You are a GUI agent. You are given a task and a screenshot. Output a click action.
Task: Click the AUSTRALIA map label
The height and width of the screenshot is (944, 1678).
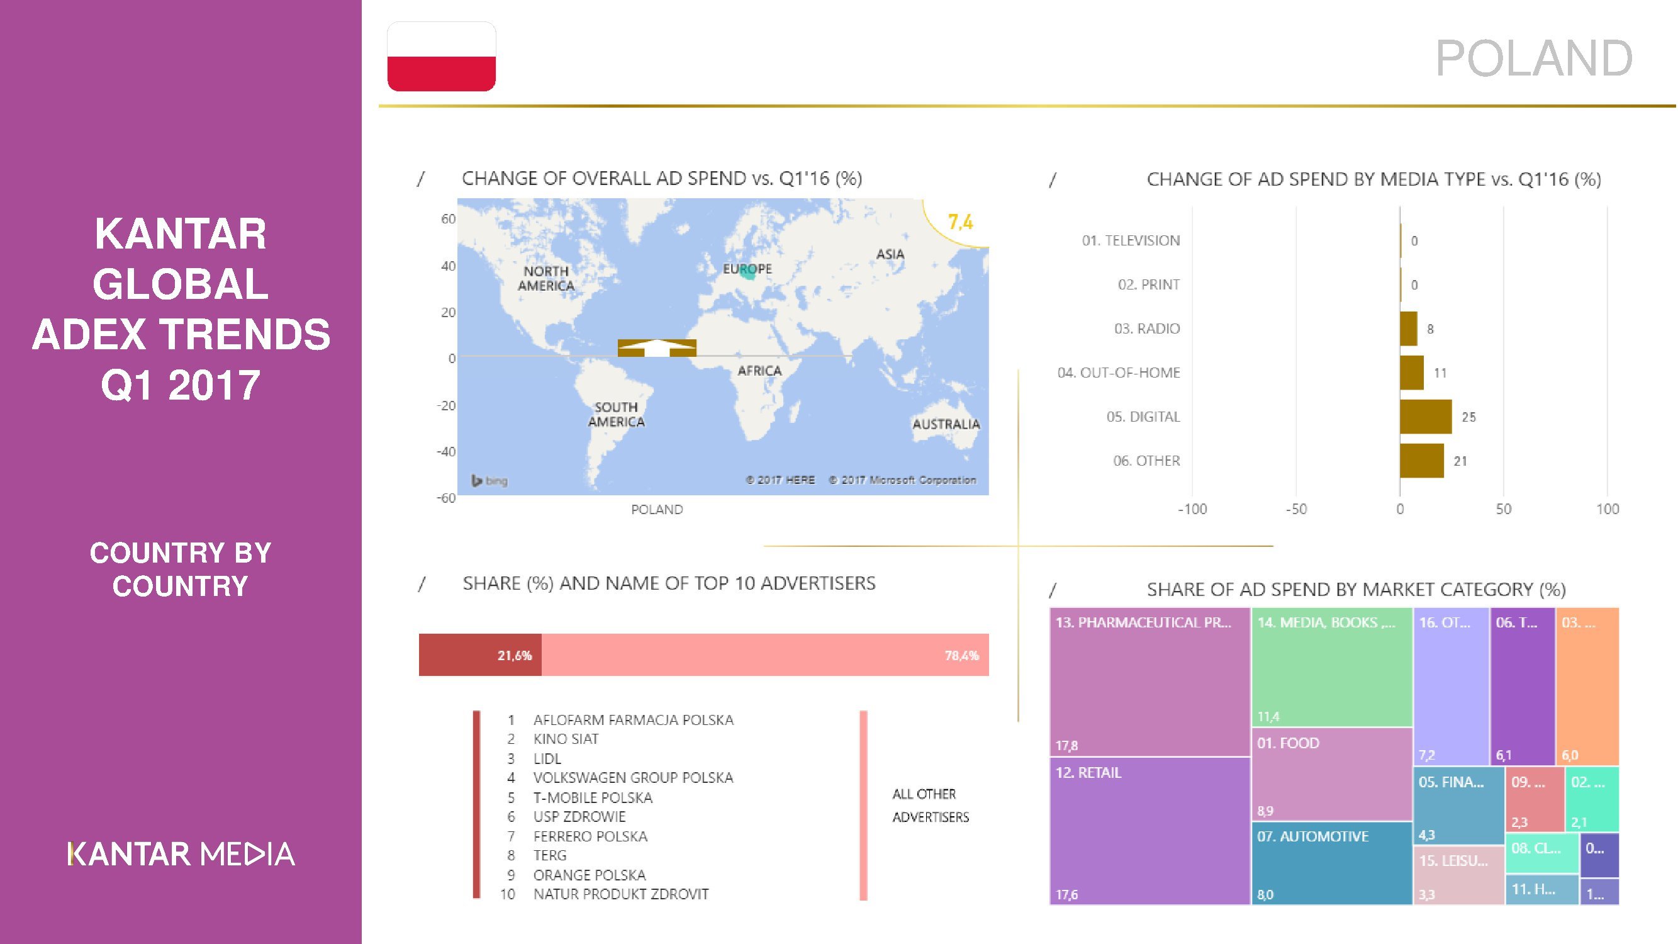pos(946,424)
